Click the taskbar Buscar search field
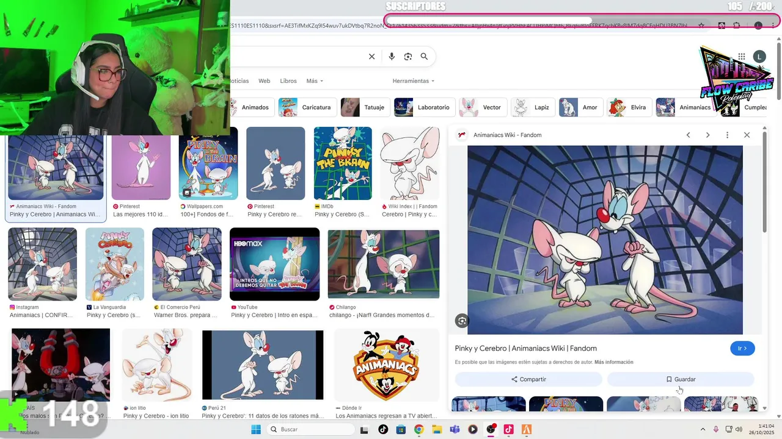This screenshot has width=782, height=439. 310,429
